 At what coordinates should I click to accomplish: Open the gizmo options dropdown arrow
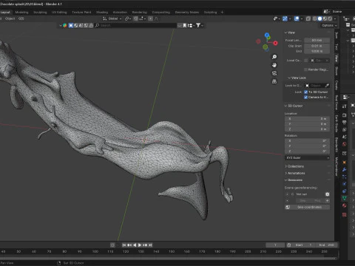[290, 18]
